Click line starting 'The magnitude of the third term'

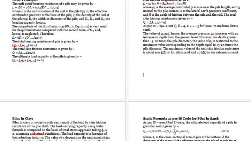click(60, 26)
